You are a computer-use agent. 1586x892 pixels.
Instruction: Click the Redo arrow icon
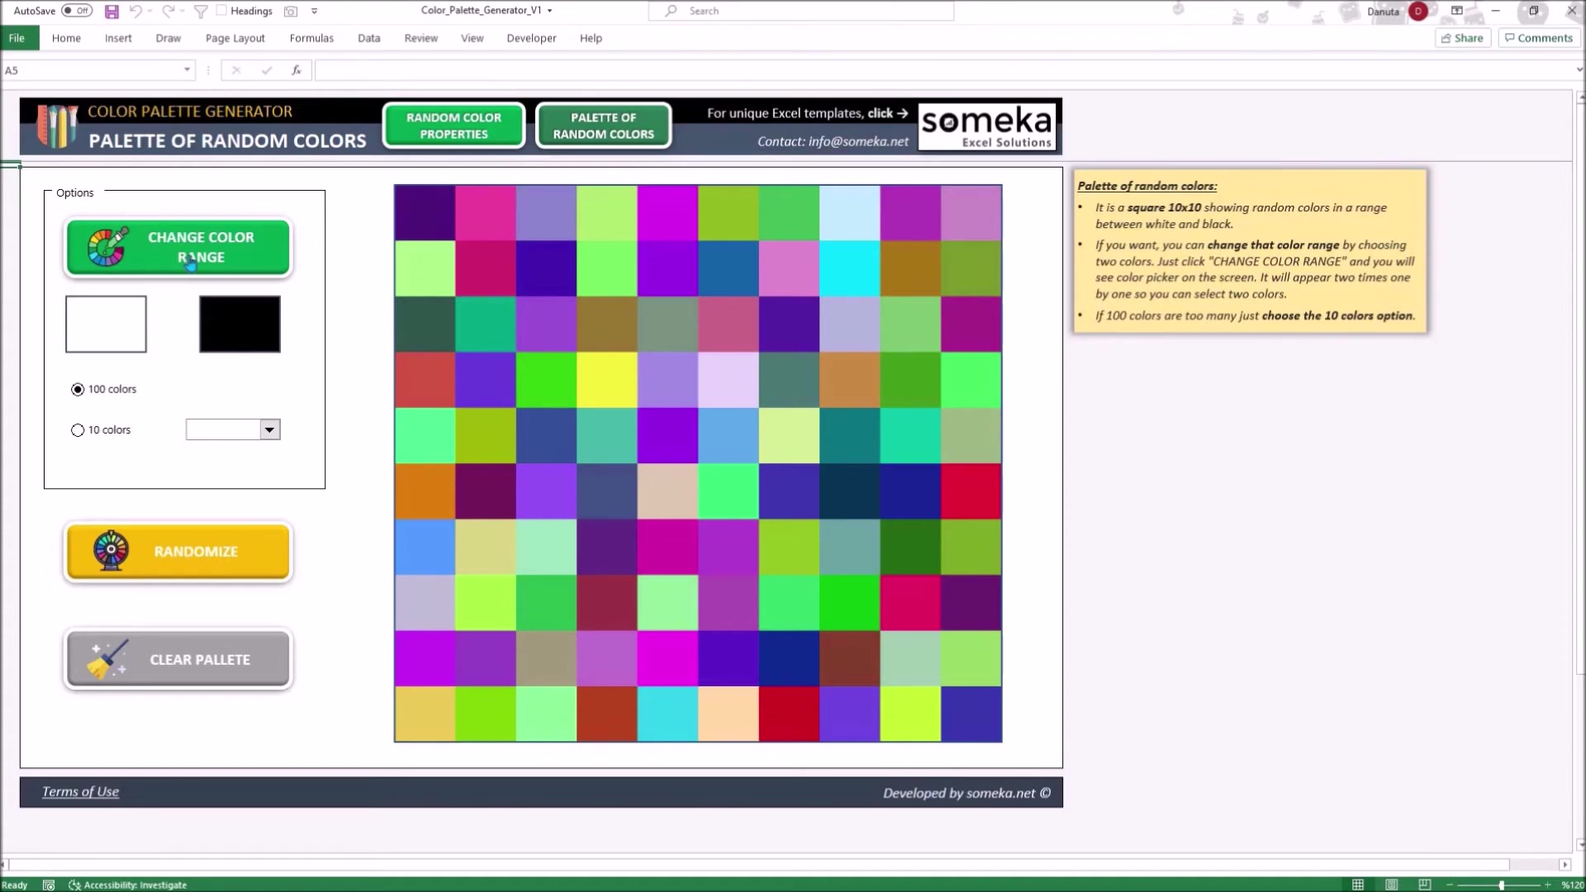click(168, 12)
